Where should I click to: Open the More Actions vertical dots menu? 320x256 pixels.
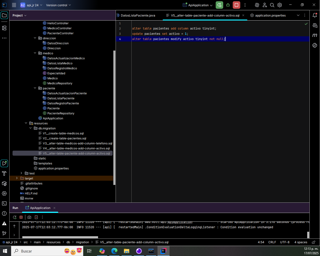coord(245,5)
